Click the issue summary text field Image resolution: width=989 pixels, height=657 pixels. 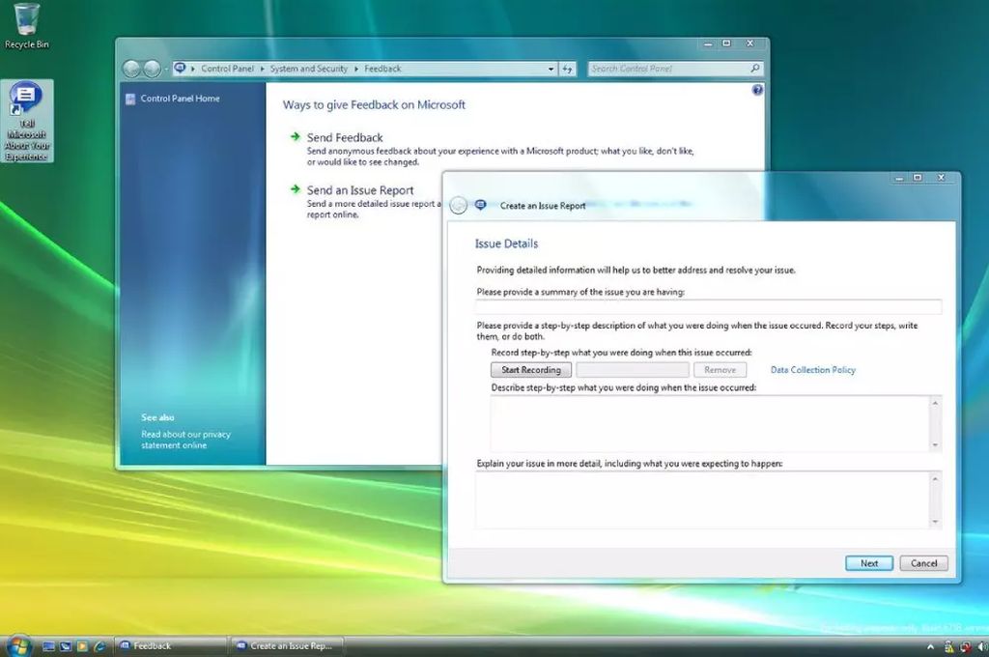pos(708,306)
